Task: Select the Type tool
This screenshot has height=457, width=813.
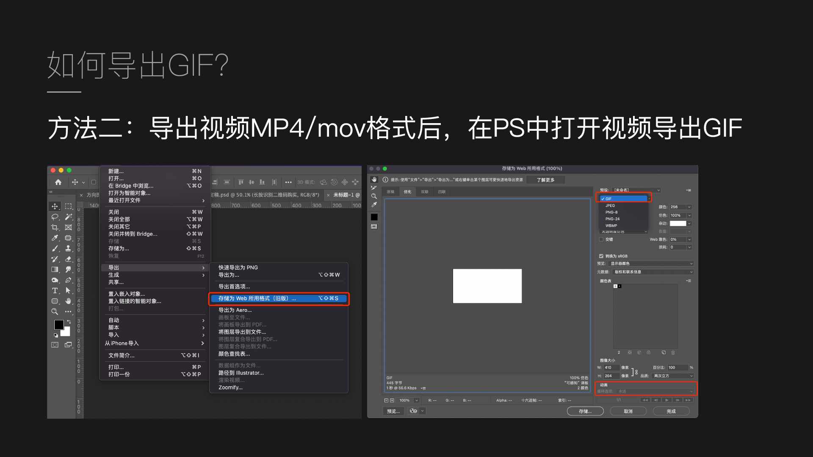Action: 55,291
